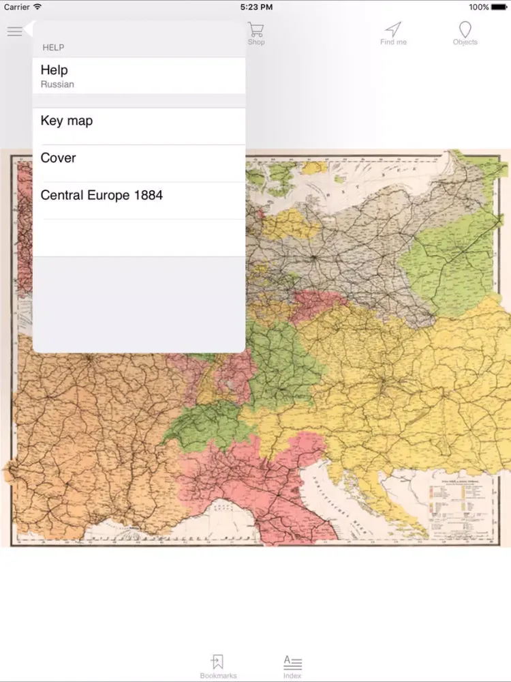Open the Objects pin icon

pos(465,33)
